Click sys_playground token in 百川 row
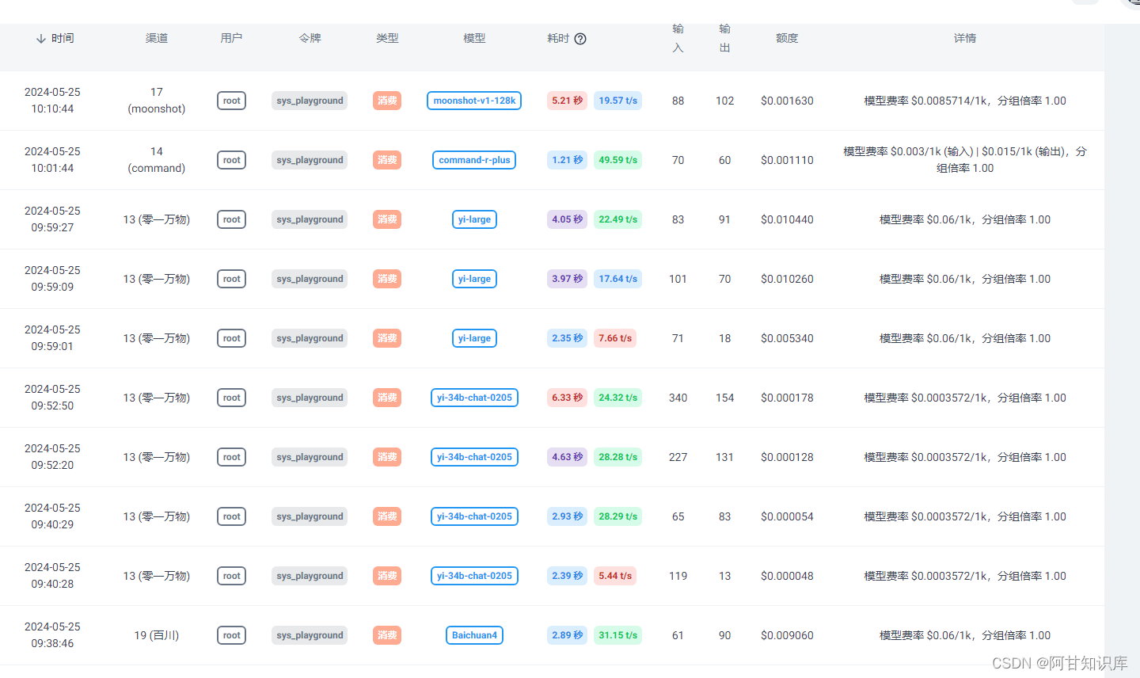The height and width of the screenshot is (678, 1140). pos(310,635)
